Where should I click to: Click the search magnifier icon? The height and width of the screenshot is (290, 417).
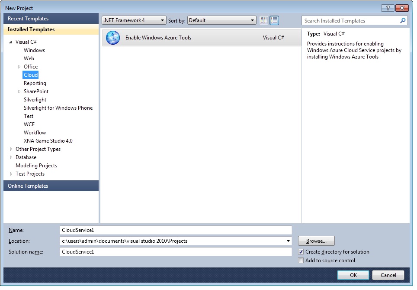[x=403, y=20]
